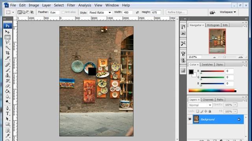Open the tool preset picker arrow
The width and height of the screenshot is (252, 141).
[x=13, y=12]
